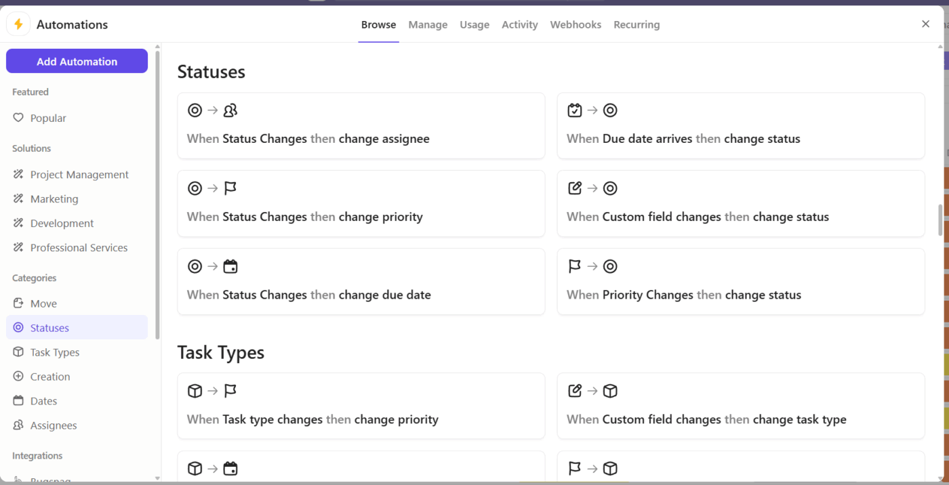The image size is (949, 485).
Task: Open the Usage tab
Action: point(474,24)
